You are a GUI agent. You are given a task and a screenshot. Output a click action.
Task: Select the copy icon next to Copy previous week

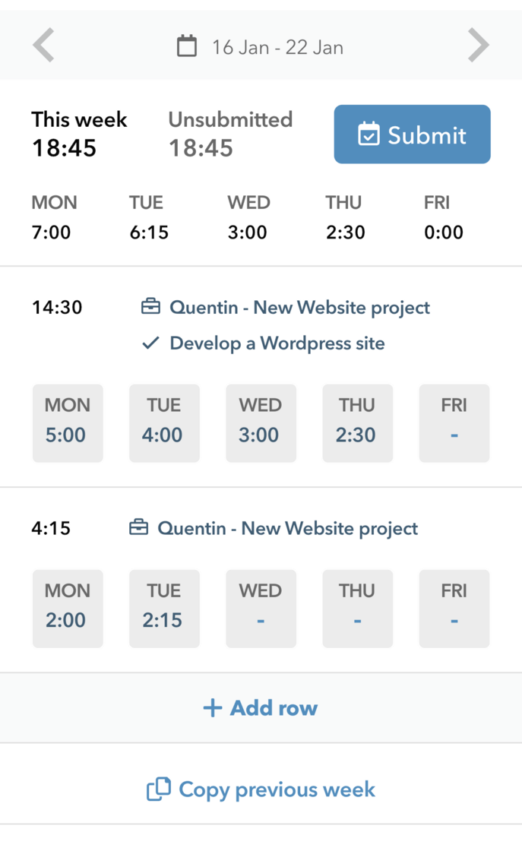click(157, 789)
